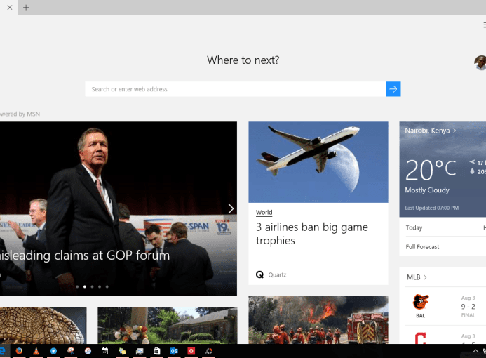
Task: Expand chevron next to MLB
Action: (x=425, y=277)
